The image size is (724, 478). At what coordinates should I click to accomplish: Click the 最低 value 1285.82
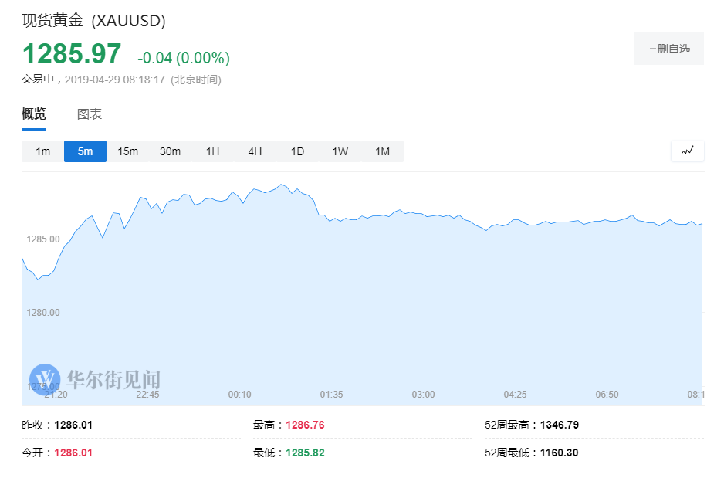pos(304,453)
